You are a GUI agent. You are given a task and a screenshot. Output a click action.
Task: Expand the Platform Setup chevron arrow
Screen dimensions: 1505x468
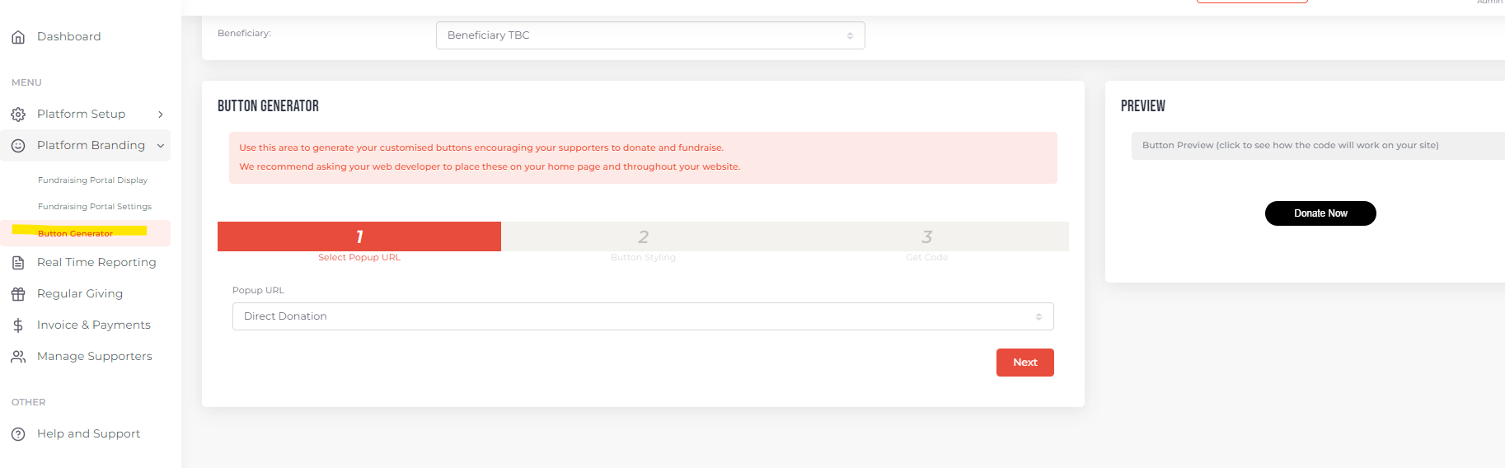161,115
